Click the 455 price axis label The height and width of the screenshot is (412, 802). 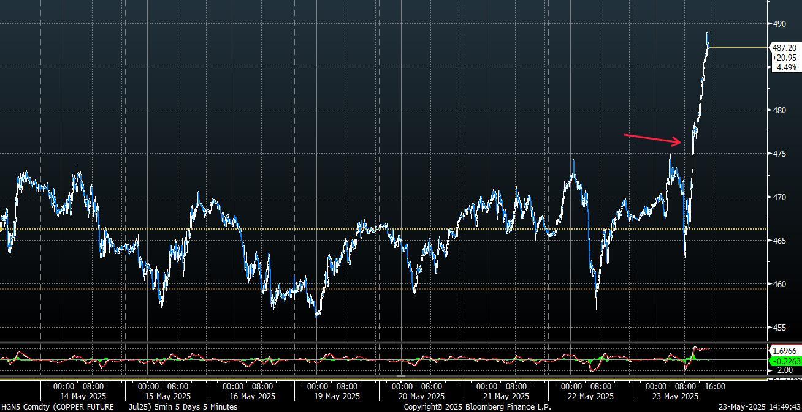[779, 328]
